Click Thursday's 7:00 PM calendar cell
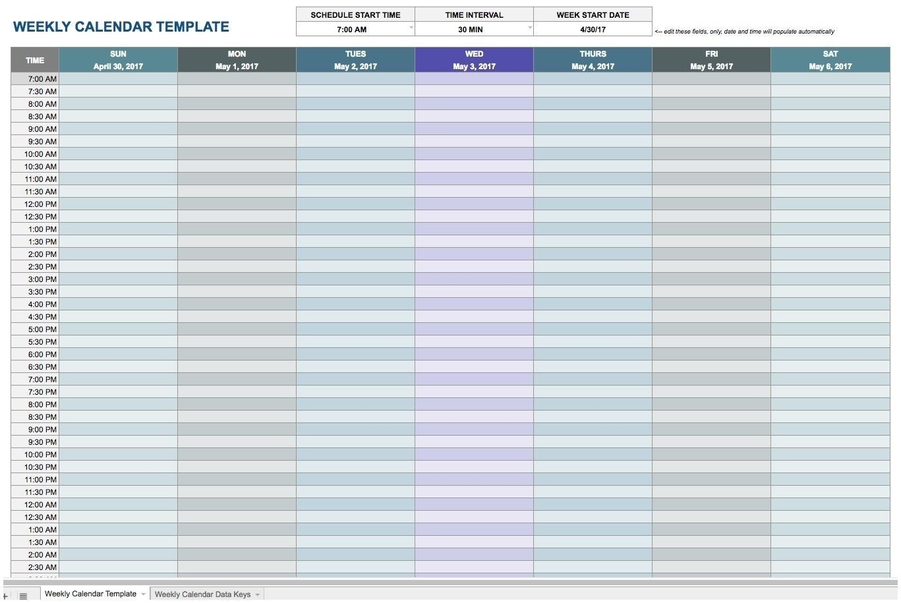The image size is (901, 603). [593, 380]
